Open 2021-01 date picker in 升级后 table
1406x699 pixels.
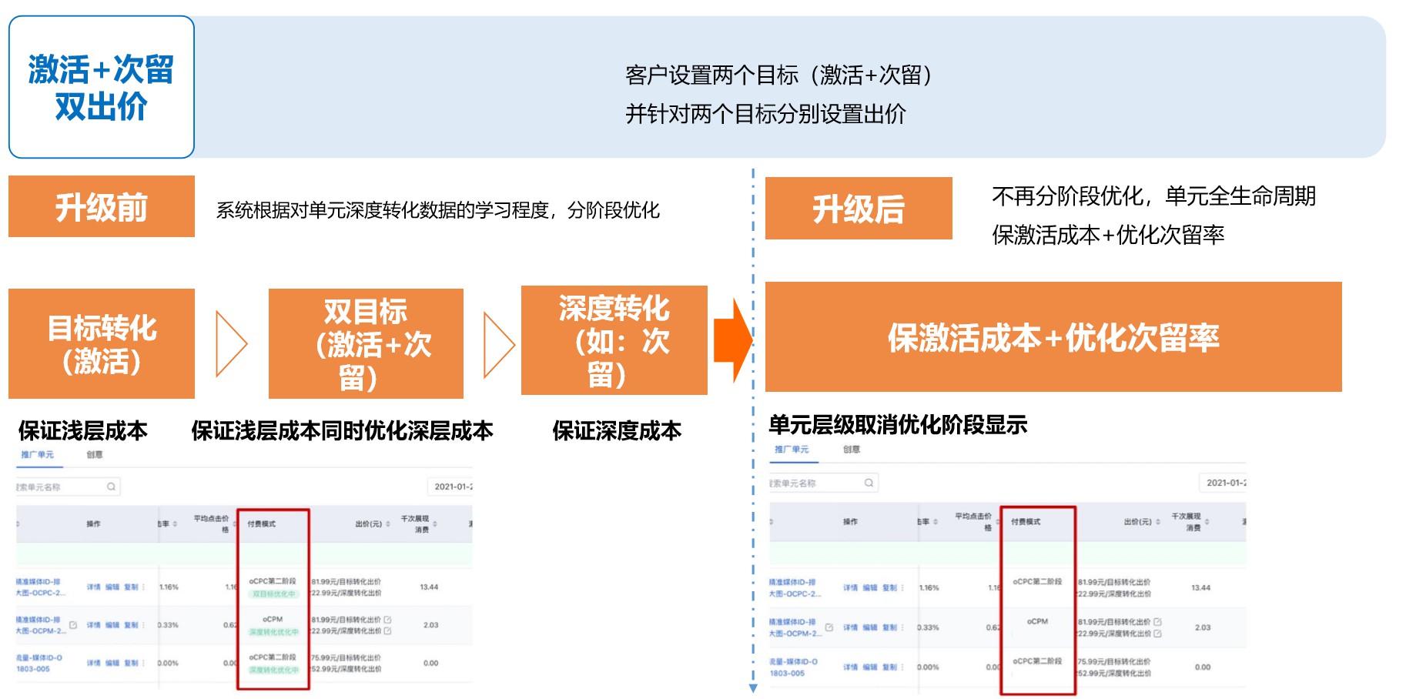(x=1223, y=483)
